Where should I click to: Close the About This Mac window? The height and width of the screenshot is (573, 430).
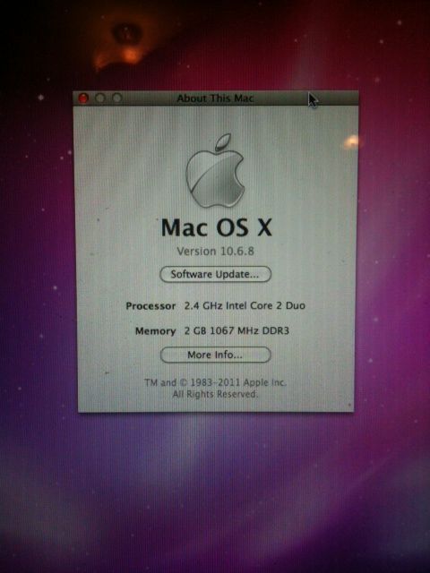coord(83,98)
